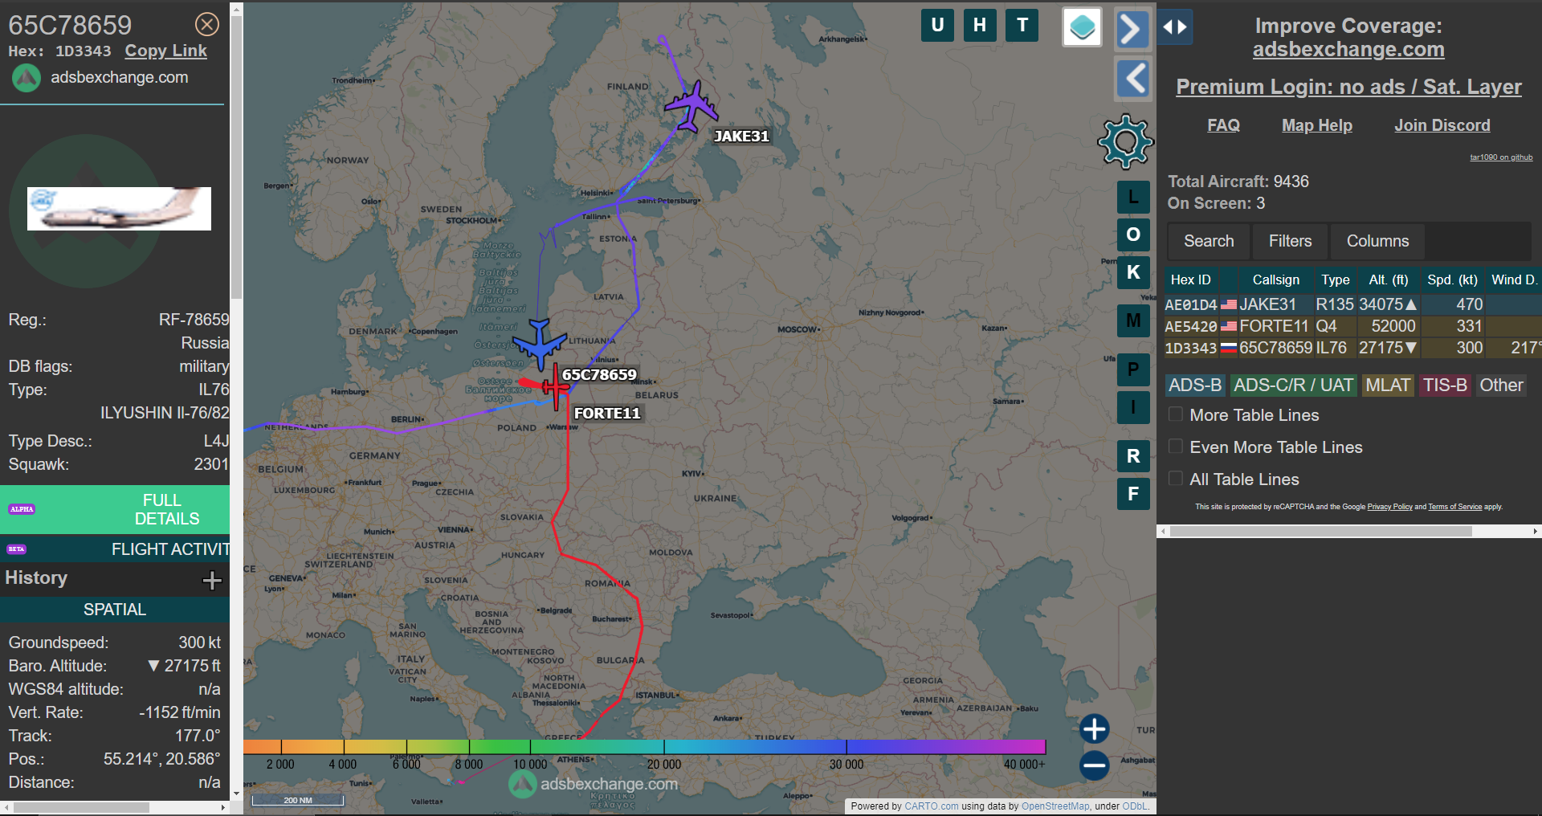This screenshot has height=816, width=1542.
Task: Open FULL DETAILS for the aircraft
Action: 115,509
